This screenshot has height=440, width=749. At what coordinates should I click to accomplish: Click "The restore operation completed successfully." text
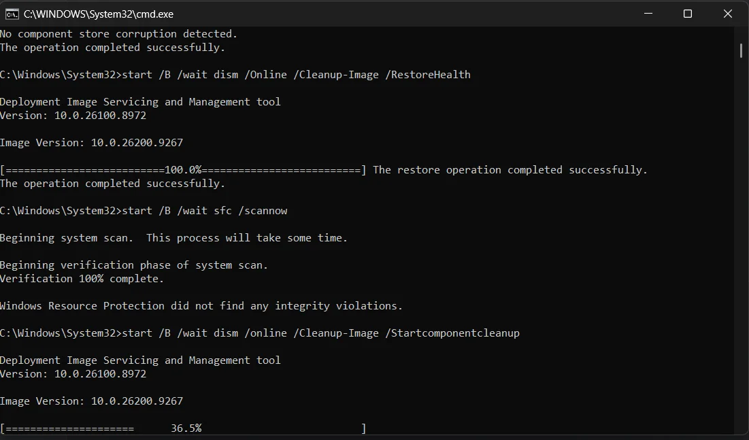pos(510,170)
